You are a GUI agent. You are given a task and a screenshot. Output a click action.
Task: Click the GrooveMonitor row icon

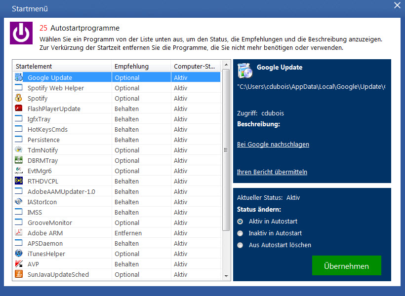19,222
